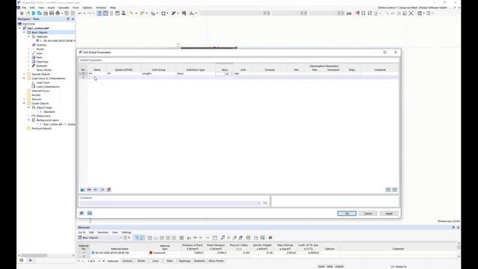The width and height of the screenshot is (478, 269).
Task: Click the copy icon beside Comment field
Action: (x=265, y=203)
